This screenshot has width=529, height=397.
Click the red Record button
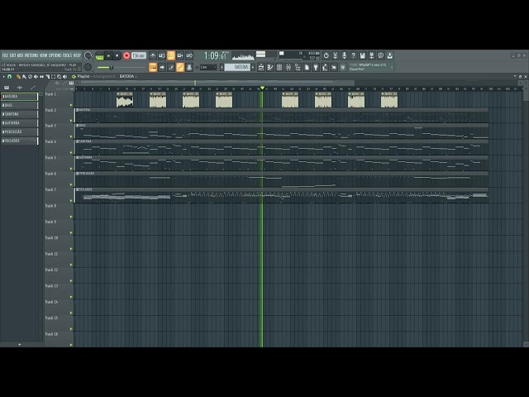coord(126,55)
